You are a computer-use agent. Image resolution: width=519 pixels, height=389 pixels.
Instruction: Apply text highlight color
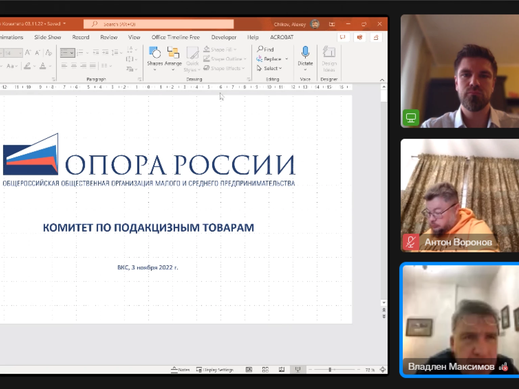point(28,66)
